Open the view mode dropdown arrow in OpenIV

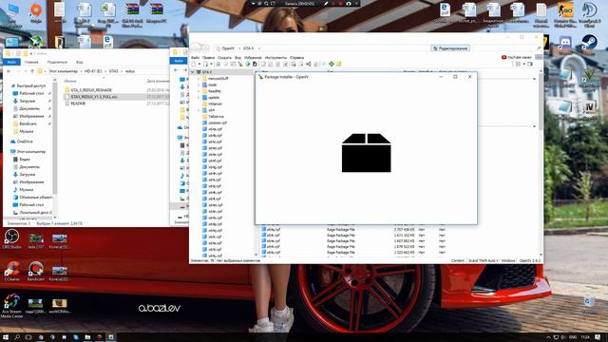[x=523, y=64]
